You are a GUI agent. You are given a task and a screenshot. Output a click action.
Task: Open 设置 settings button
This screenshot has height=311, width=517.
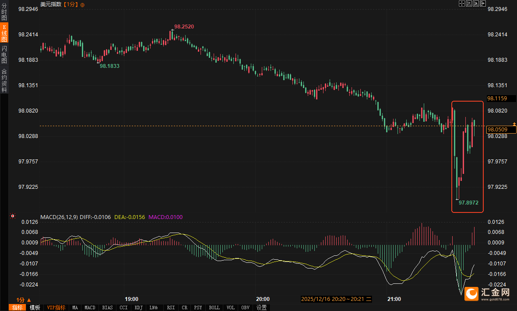coord(261,307)
